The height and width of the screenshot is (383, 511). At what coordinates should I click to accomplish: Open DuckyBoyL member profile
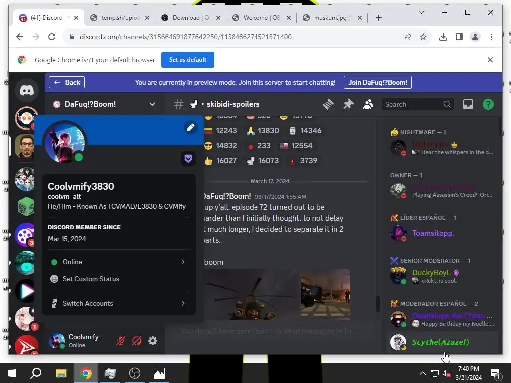[442, 276]
